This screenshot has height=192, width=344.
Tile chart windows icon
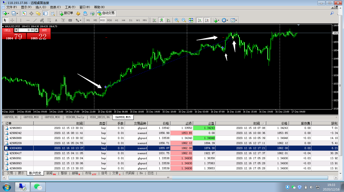(x=191, y=20)
